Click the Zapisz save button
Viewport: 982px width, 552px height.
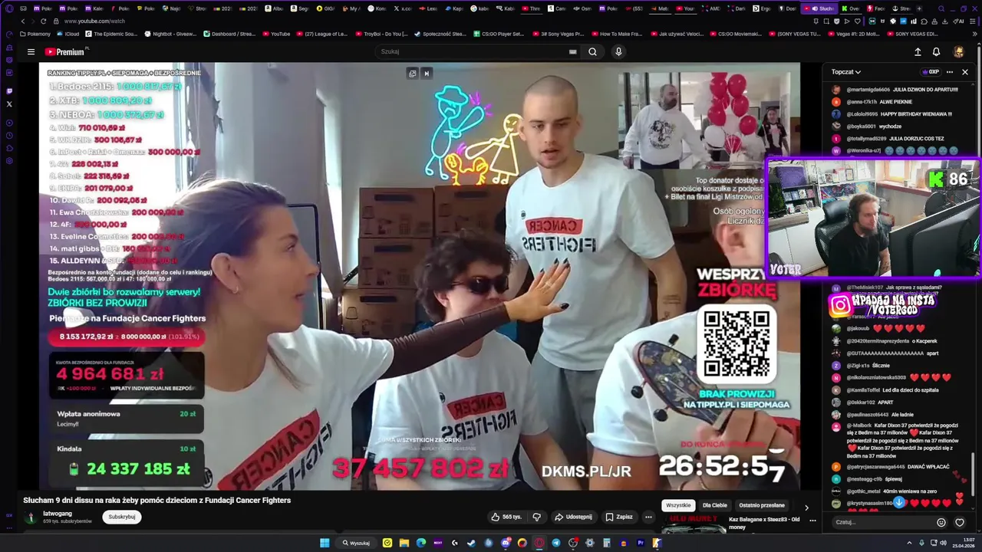(618, 517)
